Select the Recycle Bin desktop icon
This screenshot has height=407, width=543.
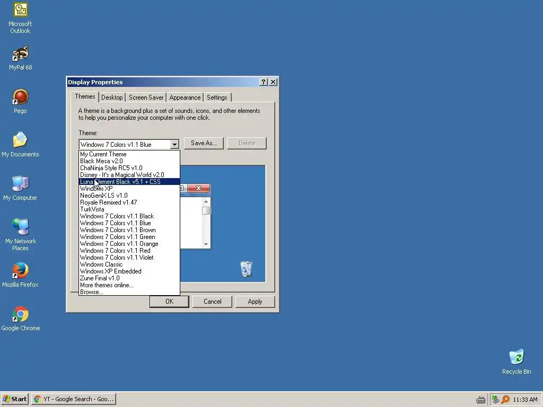(x=516, y=362)
